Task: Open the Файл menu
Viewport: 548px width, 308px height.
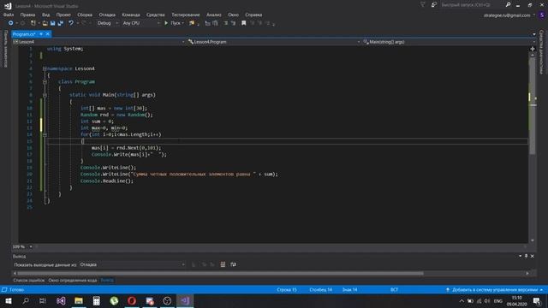Action: (9, 15)
